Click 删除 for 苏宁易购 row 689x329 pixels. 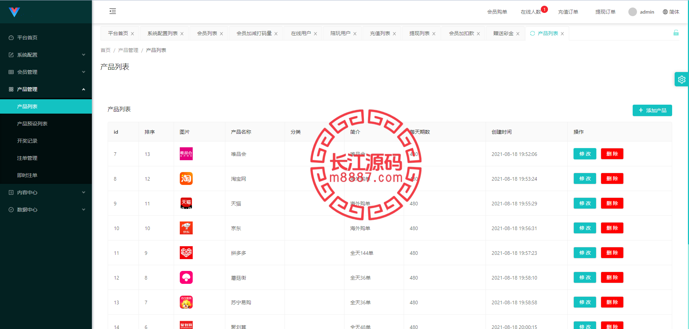(612, 302)
